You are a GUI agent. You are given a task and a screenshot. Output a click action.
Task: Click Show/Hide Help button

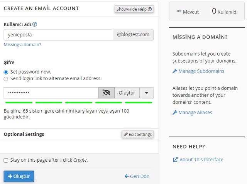[x=134, y=9]
